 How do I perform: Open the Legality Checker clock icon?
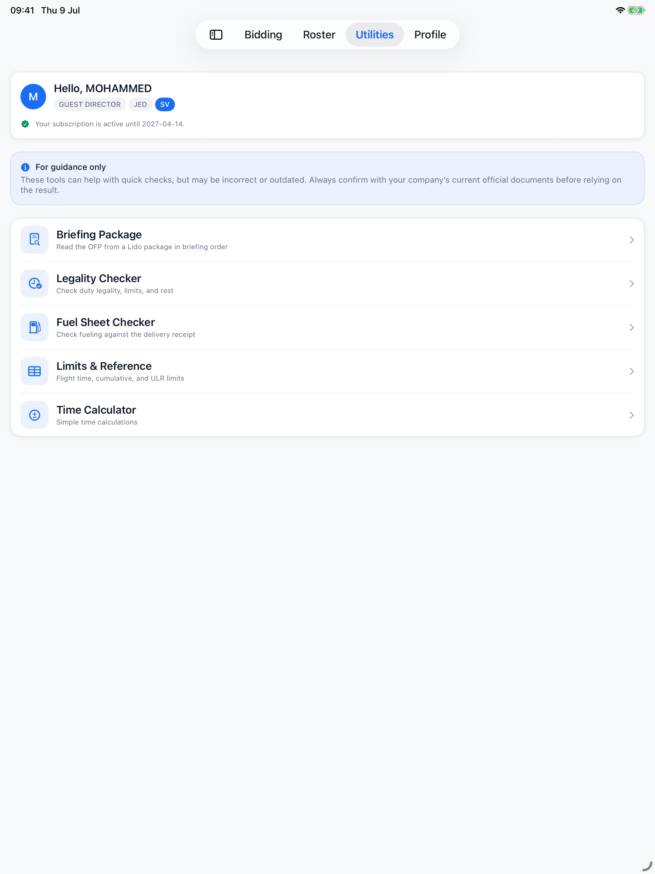pyautogui.click(x=35, y=284)
